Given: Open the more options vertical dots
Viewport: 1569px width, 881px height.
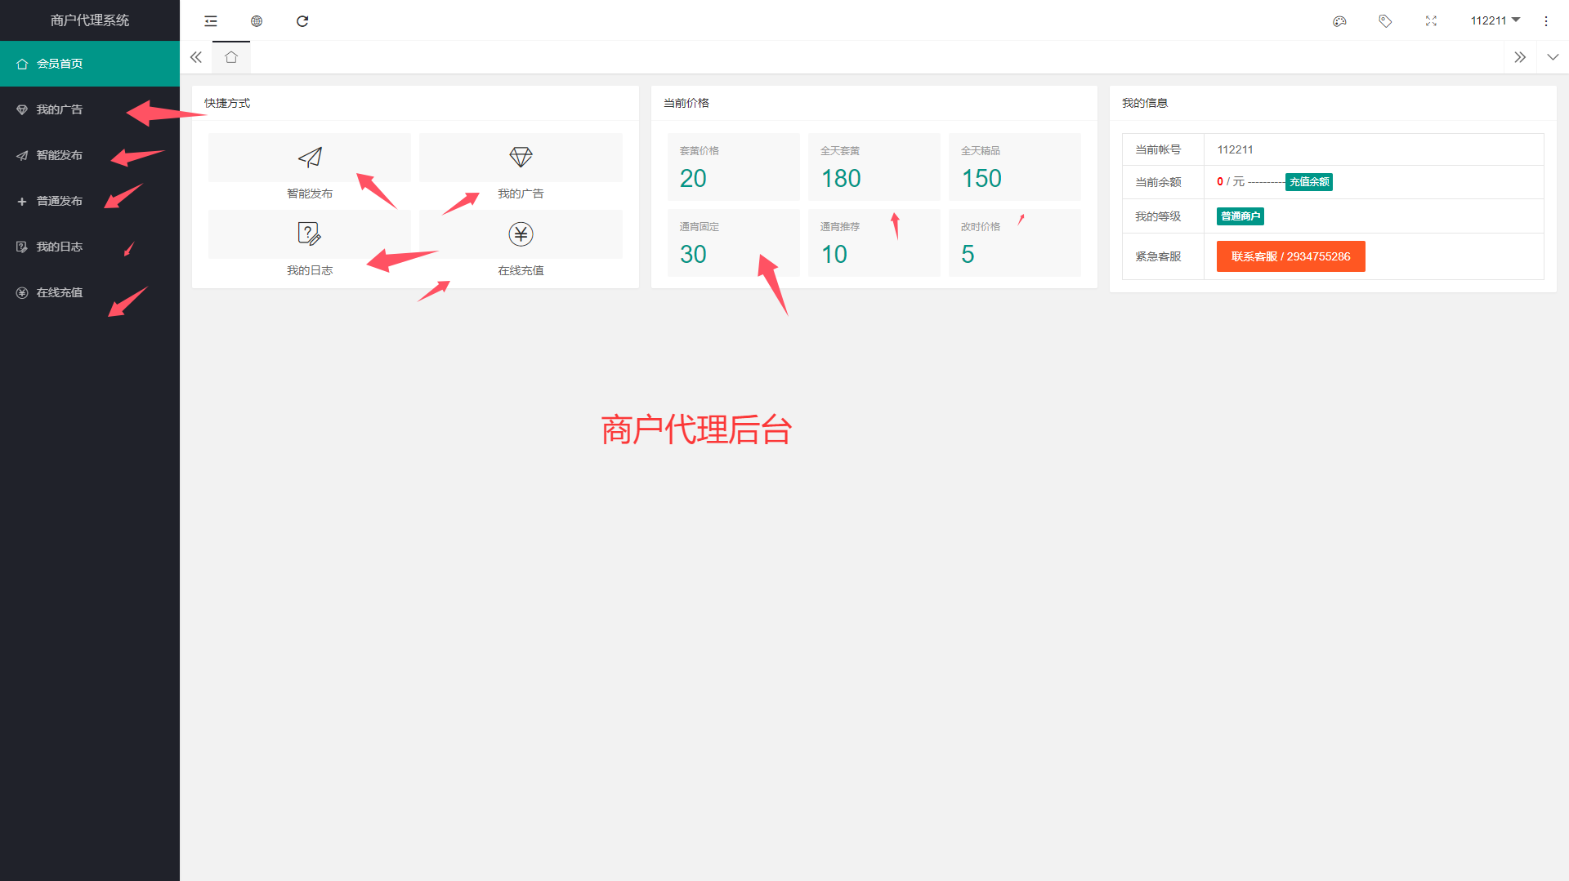Looking at the screenshot, I should point(1546,21).
